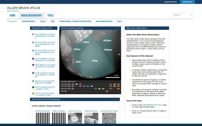Click the search magnifier icon

pos(191,15)
